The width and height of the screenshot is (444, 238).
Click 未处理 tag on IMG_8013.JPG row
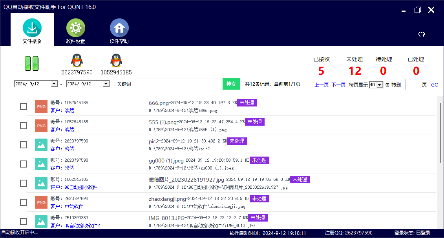coord(258,218)
